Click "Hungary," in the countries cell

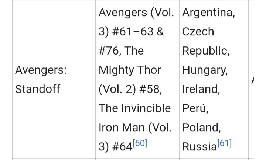point(205,70)
